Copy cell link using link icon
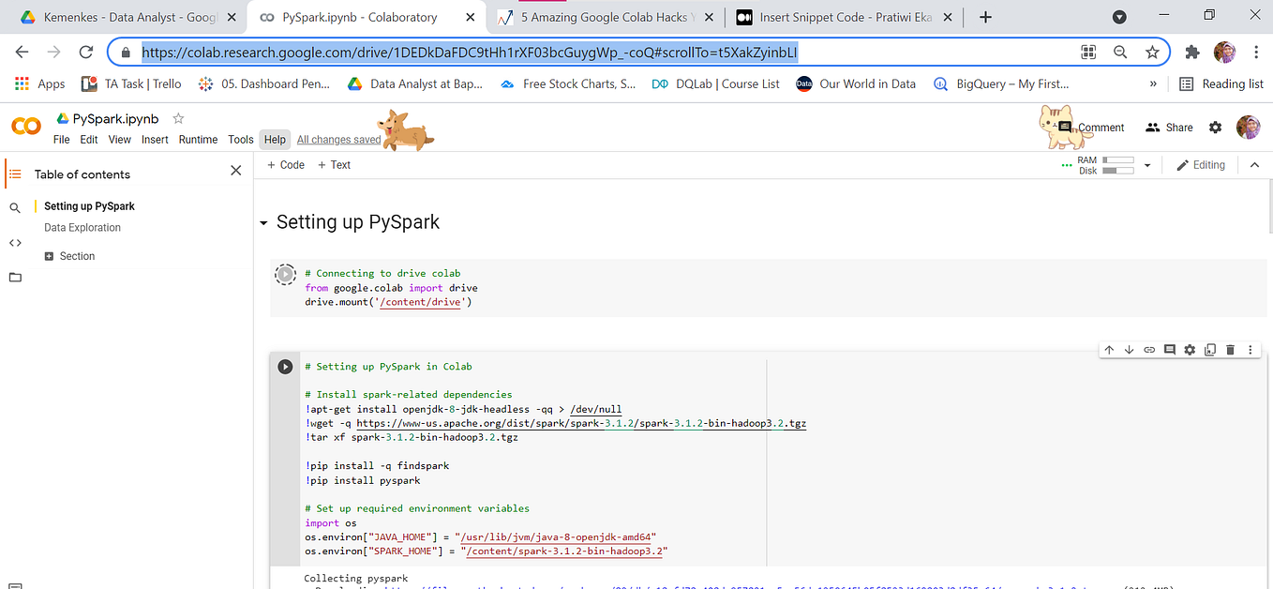This screenshot has height=589, width=1273. tap(1149, 350)
